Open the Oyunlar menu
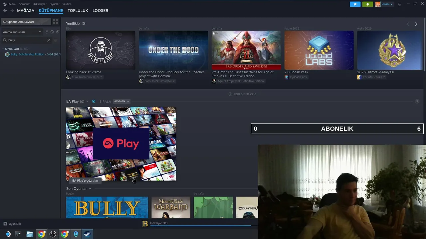Screen dimensions: 426x239 pos(55,4)
